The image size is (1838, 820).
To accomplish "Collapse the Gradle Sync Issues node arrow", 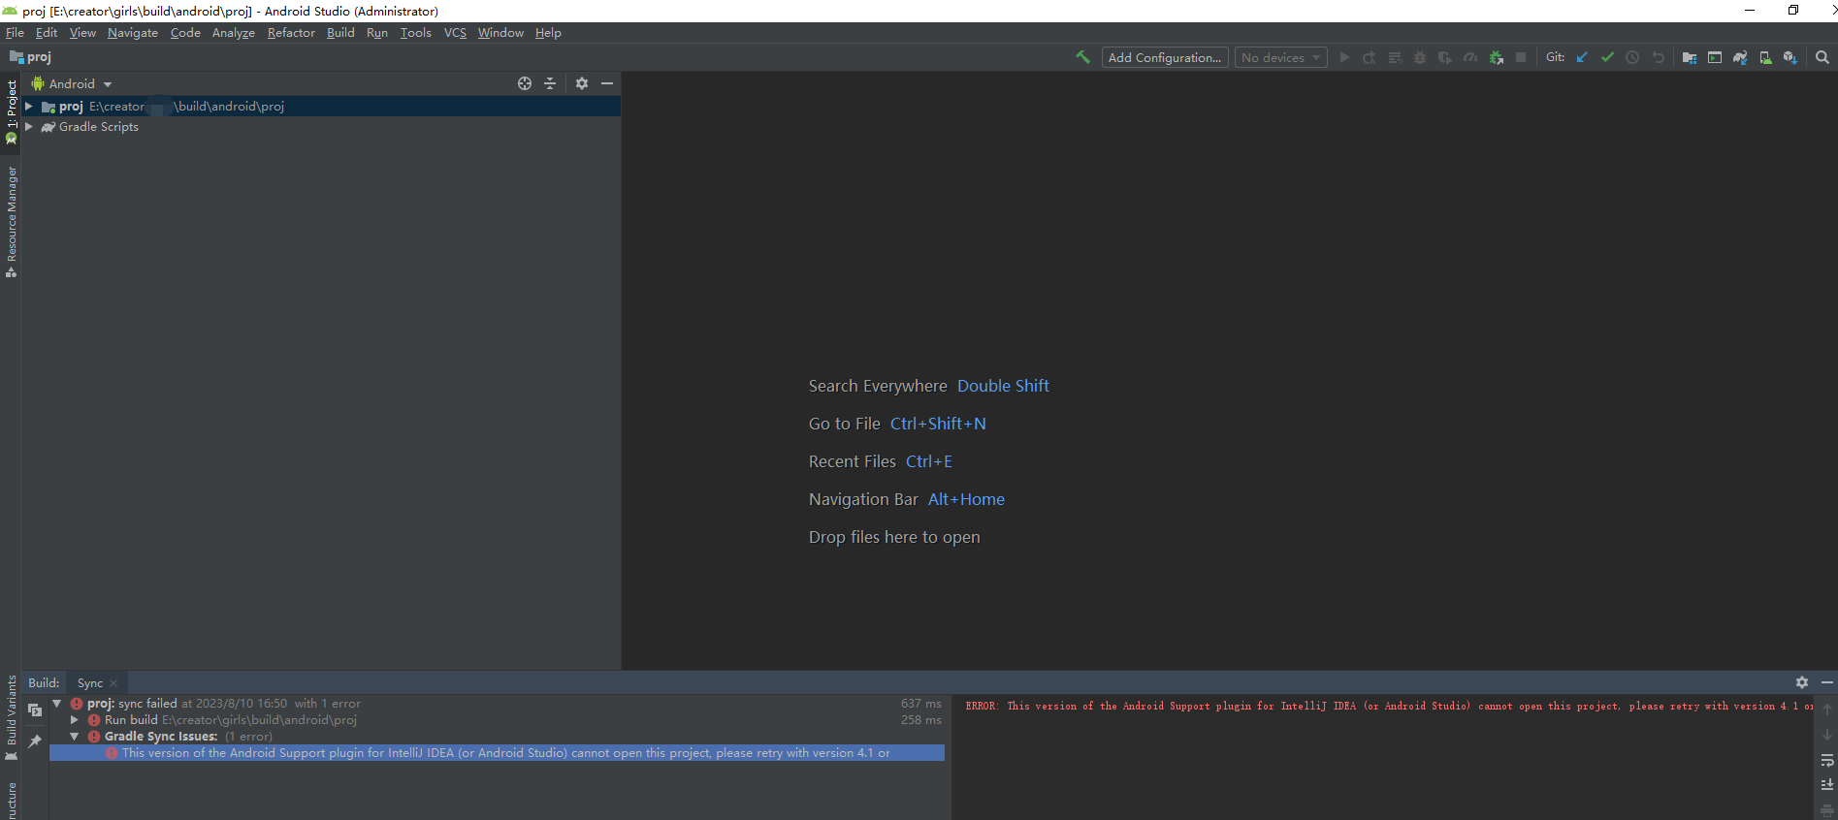I will click(75, 737).
